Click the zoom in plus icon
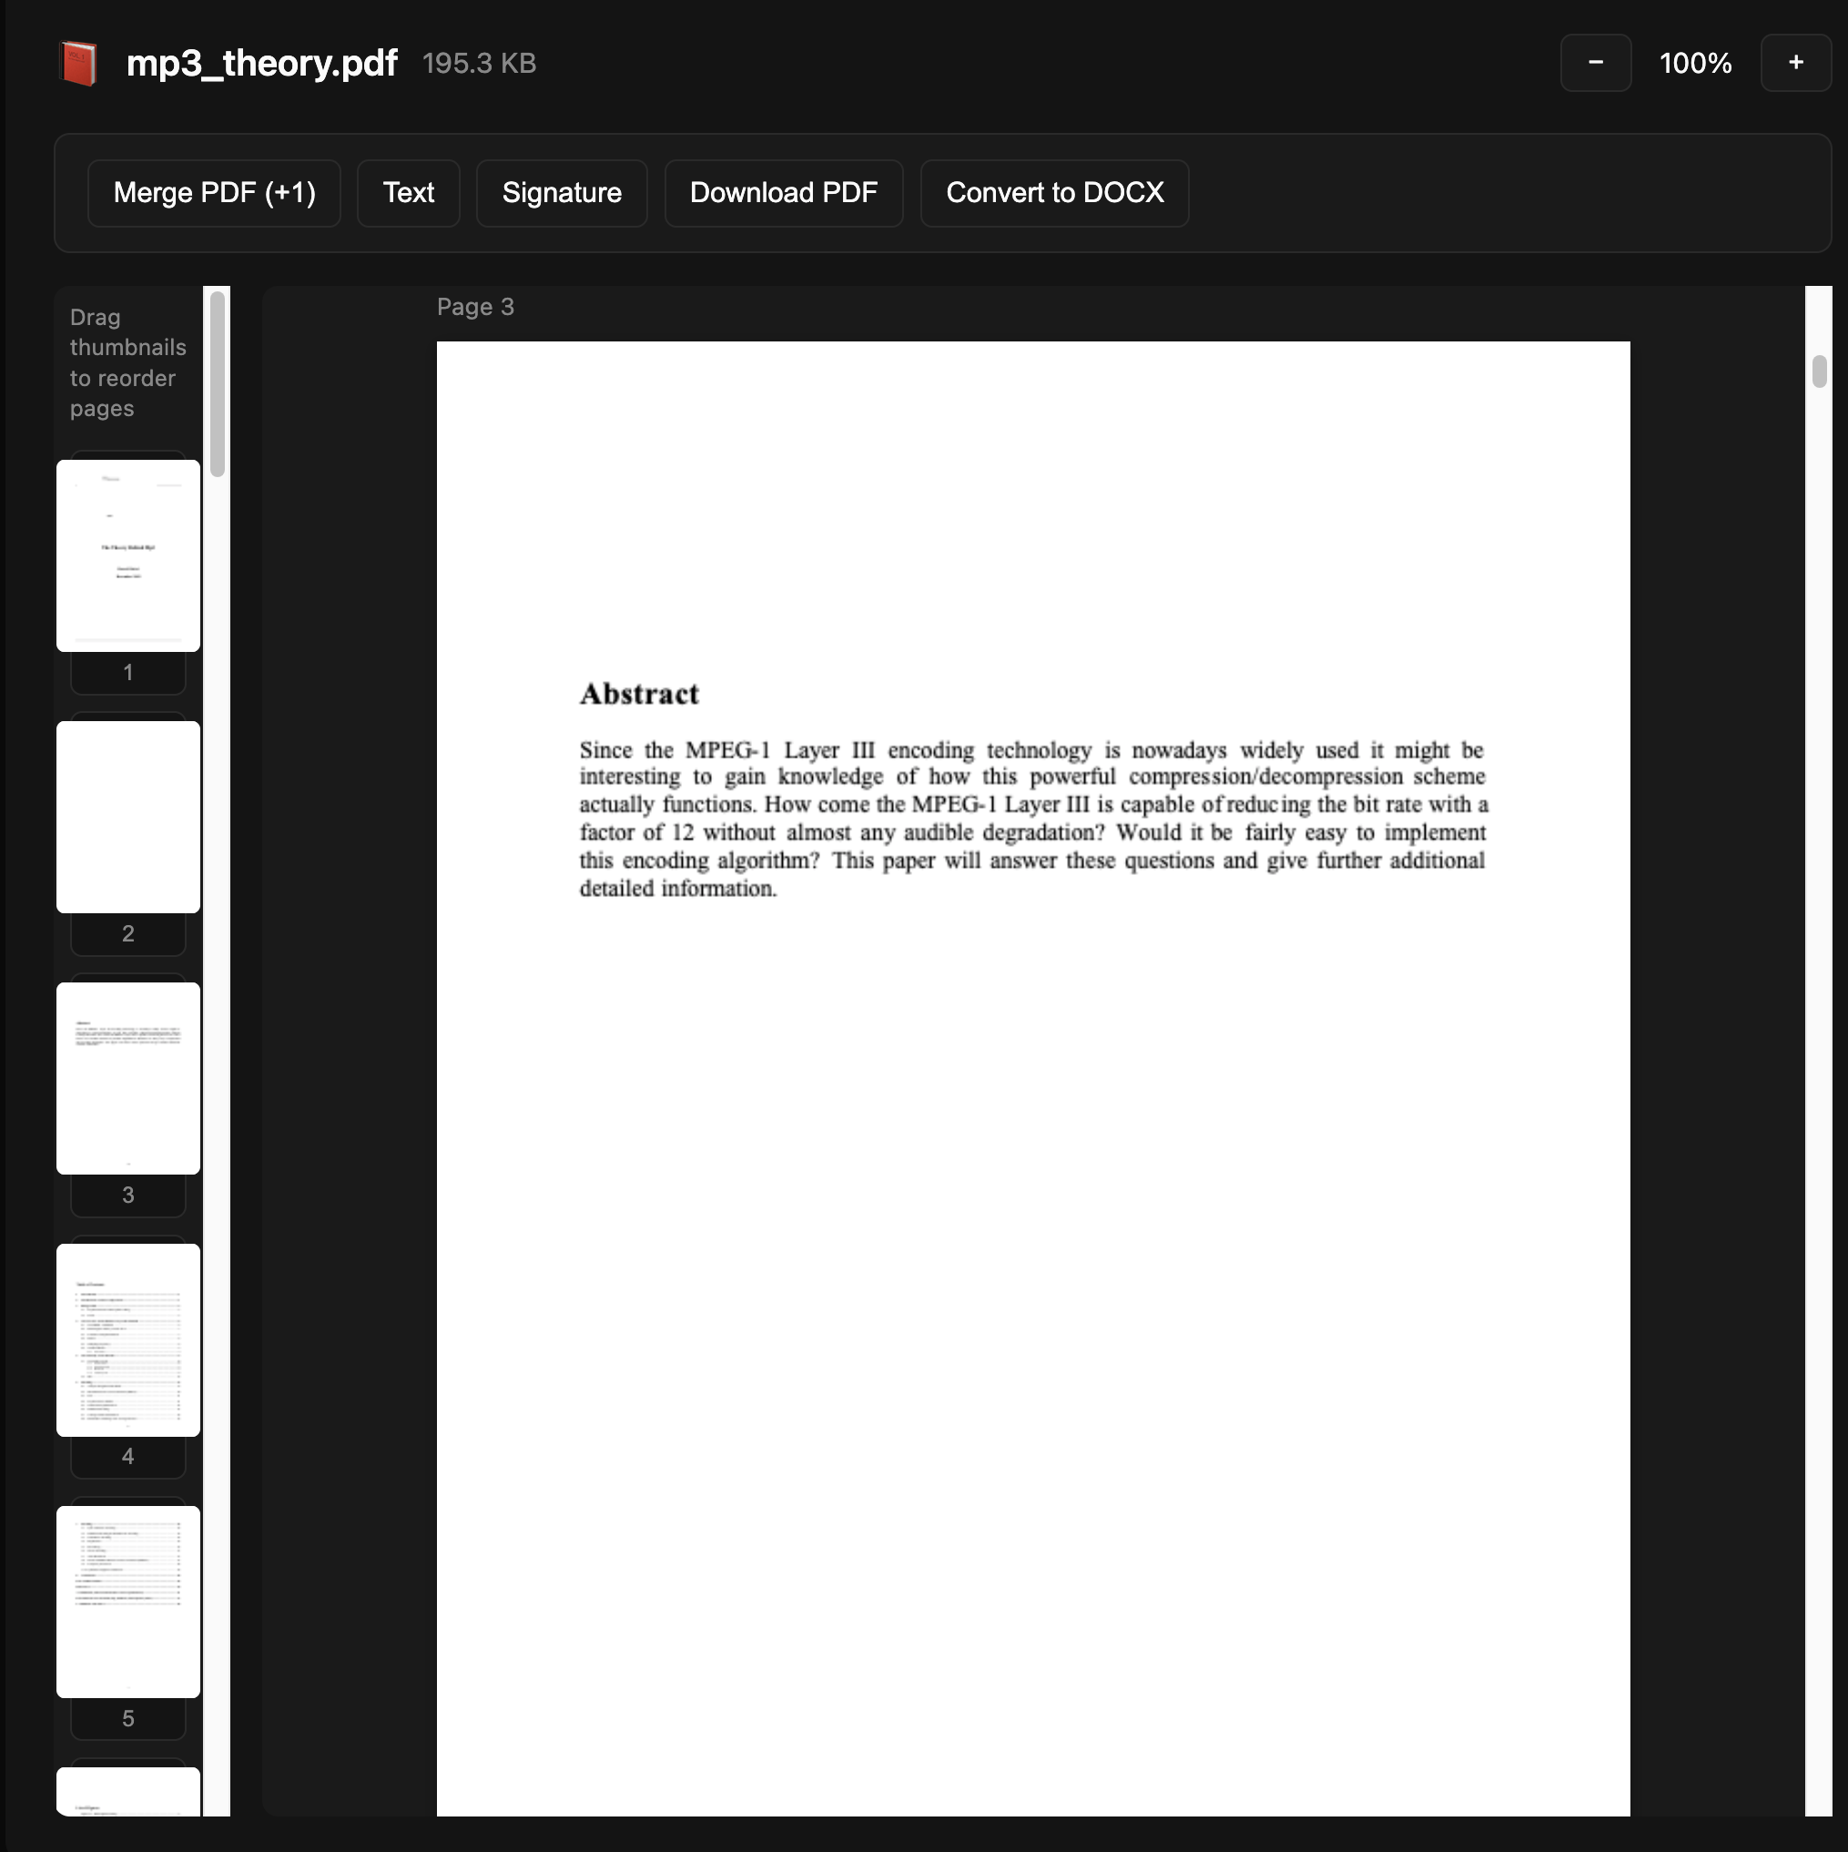The width and height of the screenshot is (1848, 1852). pyautogui.click(x=1794, y=61)
